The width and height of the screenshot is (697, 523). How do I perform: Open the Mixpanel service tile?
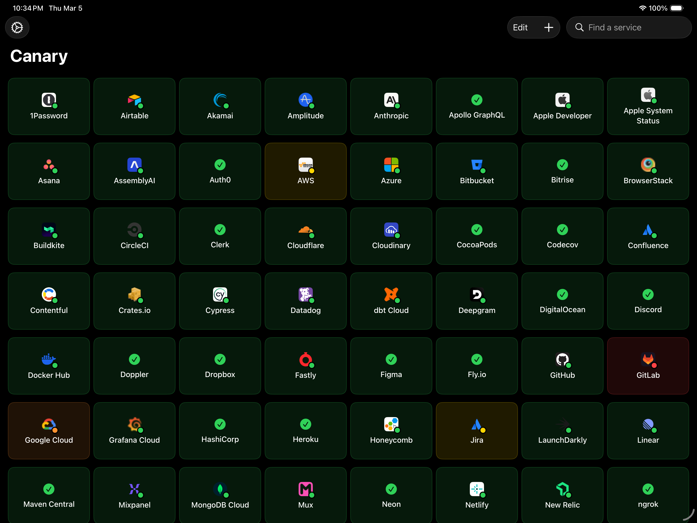[134, 495]
